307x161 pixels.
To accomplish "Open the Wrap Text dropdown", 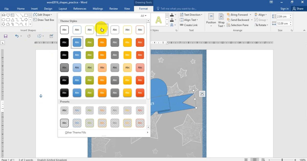I will pyautogui.click(x=221, y=20).
